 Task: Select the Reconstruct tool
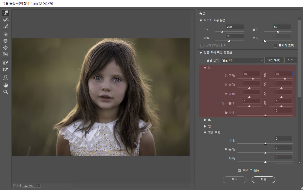click(x=6, y=19)
